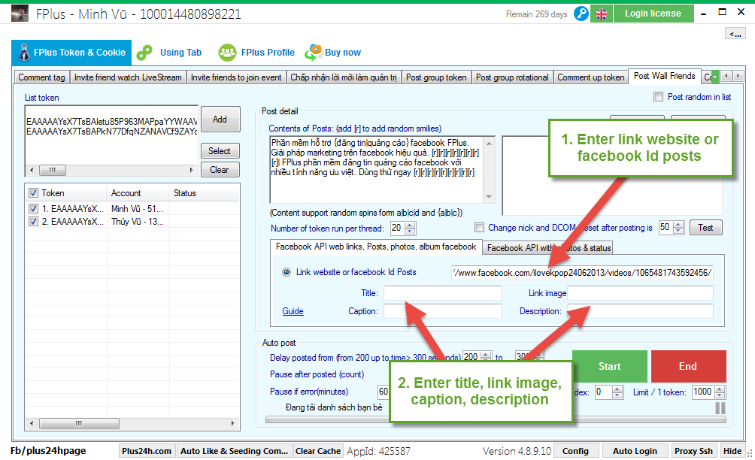Screen dimensions: 755x460
Task: Click the red End button
Action: coord(689,366)
